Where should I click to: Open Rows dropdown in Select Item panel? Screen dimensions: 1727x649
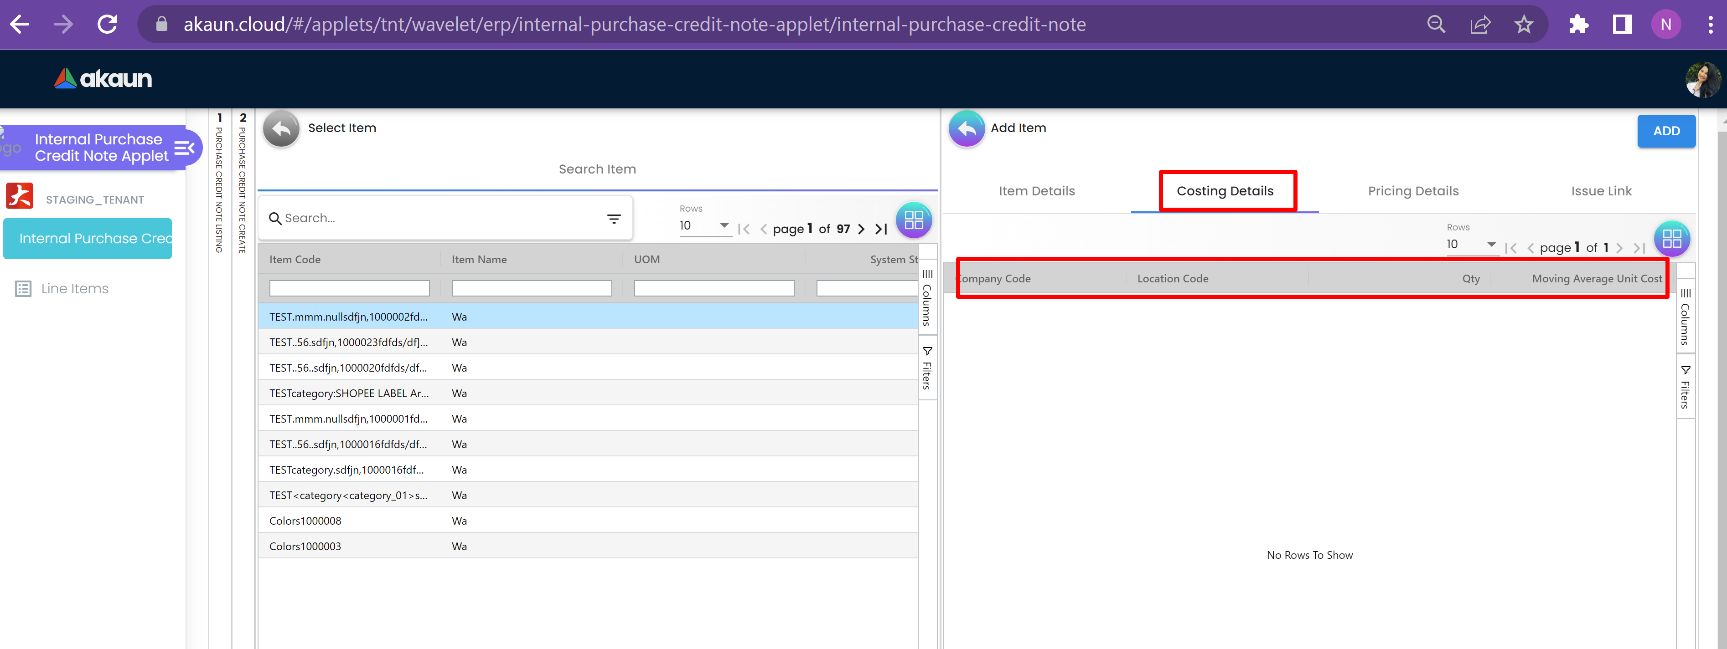point(704,226)
